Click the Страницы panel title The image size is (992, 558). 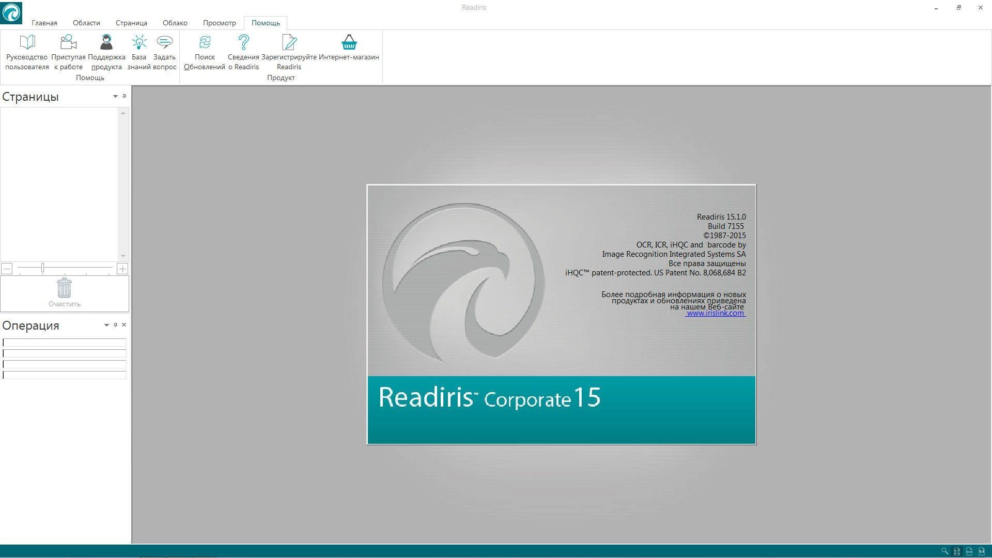coord(30,97)
